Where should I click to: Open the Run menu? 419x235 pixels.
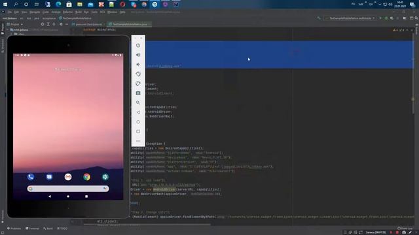click(x=86, y=12)
